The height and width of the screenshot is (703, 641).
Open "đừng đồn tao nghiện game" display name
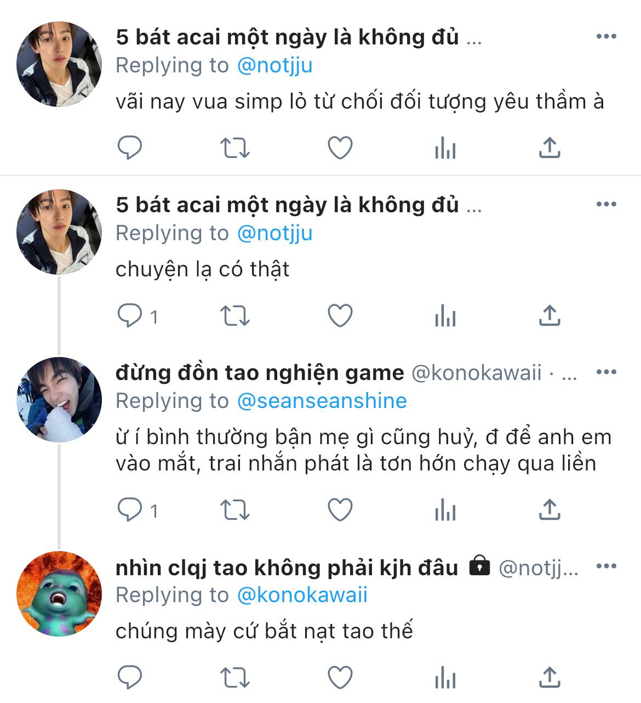260,373
